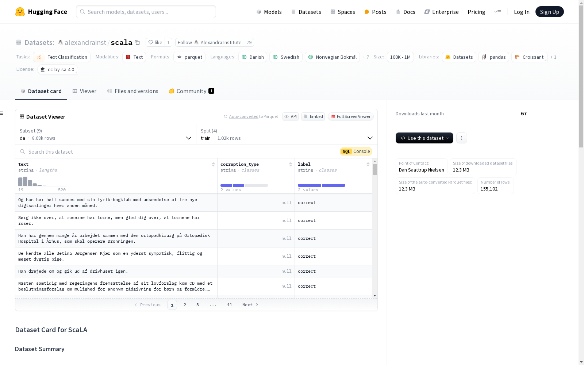Sort by the text column
Viewport: 584px width, 365px height.
click(213, 164)
